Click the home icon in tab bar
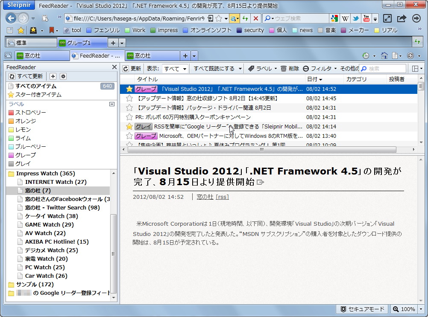The height and width of the screenshot is (317, 428). (384, 55)
